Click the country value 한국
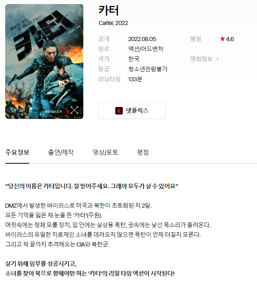The width and height of the screenshot is (257, 286). click(x=134, y=59)
